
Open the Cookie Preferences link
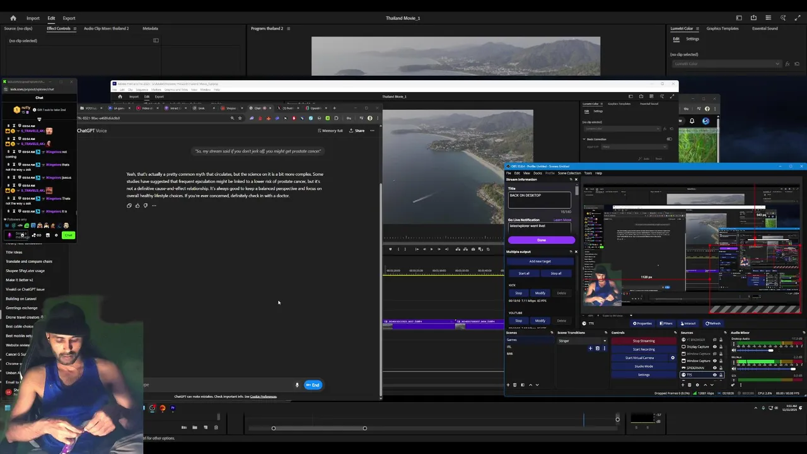264,397
